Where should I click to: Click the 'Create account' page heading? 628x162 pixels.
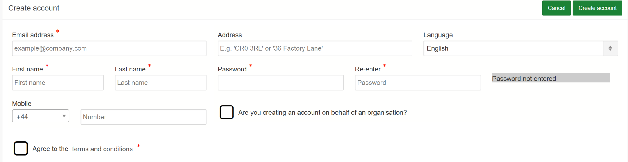click(x=34, y=8)
